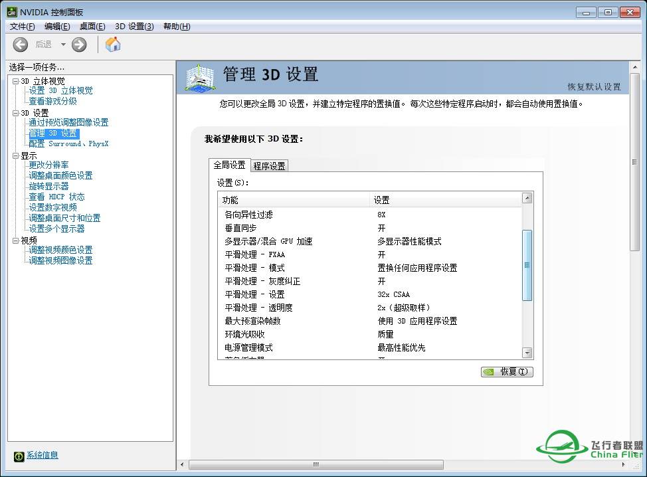The height and width of the screenshot is (477, 647).
Task: Click NVIDIA control panel title icon
Action: point(13,12)
